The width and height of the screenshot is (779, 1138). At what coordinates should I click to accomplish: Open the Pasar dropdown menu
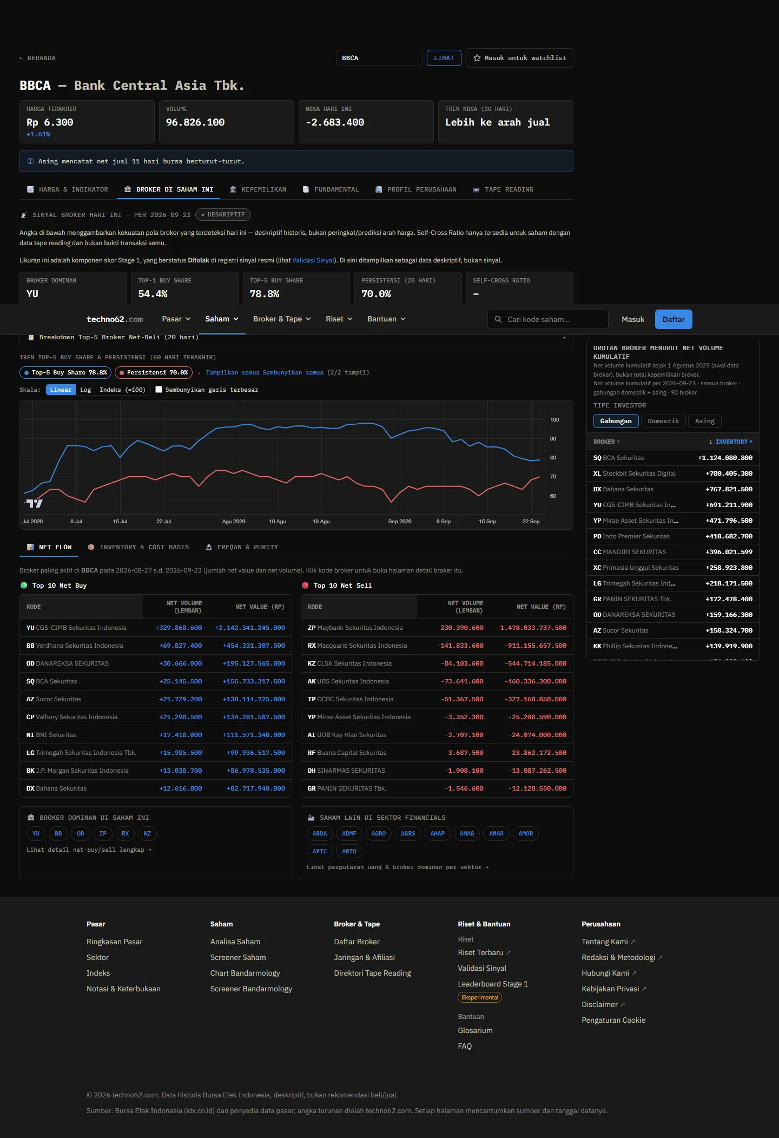tap(176, 319)
